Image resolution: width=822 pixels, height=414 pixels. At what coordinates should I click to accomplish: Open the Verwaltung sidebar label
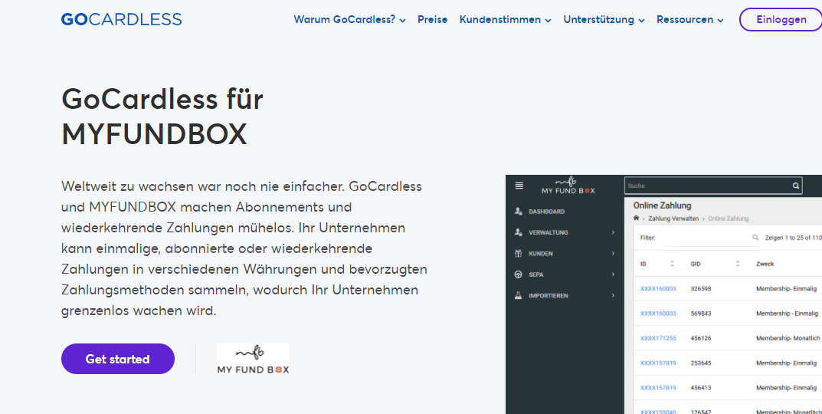[549, 232]
